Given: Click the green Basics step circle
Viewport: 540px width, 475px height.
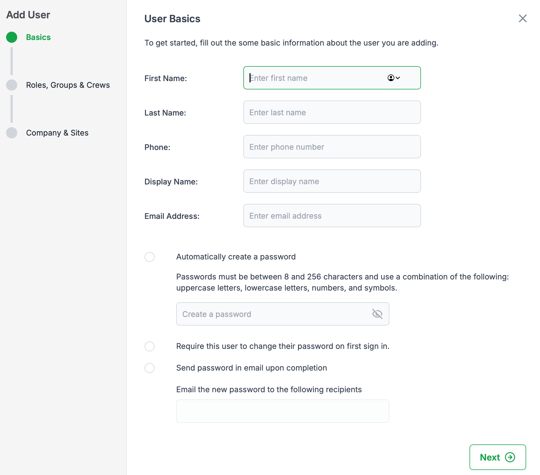Looking at the screenshot, I should 12,37.
